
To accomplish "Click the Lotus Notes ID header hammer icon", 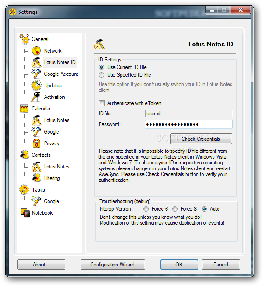I will 99,44.
